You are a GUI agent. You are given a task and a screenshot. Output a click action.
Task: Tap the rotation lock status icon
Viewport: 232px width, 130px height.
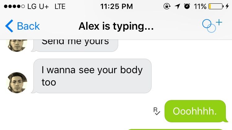coord(167,6)
